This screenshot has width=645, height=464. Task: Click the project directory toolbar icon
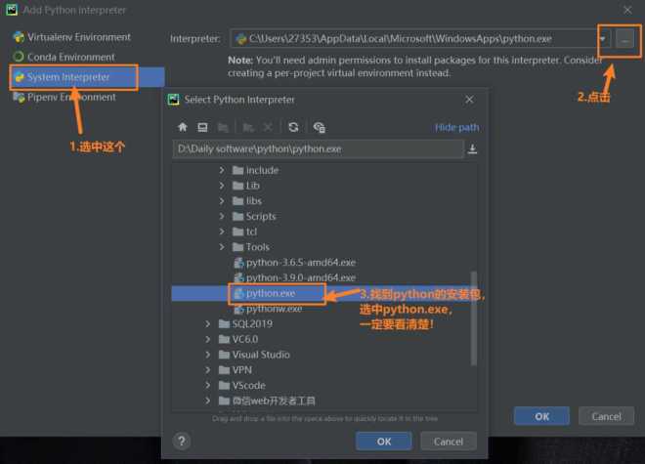tap(223, 127)
